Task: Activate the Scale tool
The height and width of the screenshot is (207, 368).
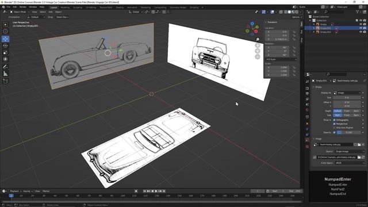Action: click(x=5, y=52)
